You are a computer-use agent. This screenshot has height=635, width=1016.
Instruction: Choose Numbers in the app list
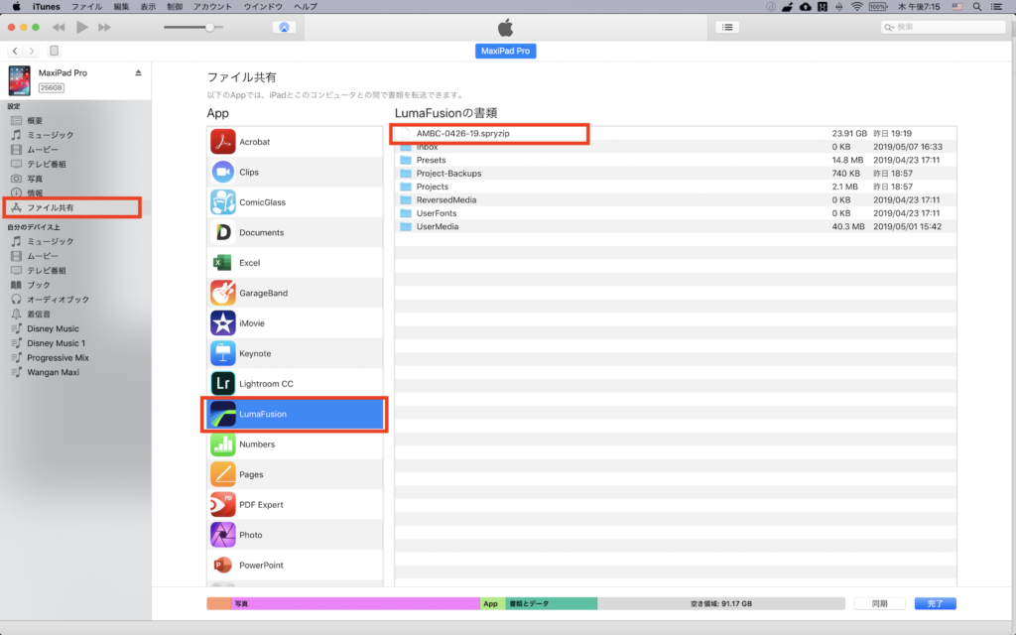295,444
